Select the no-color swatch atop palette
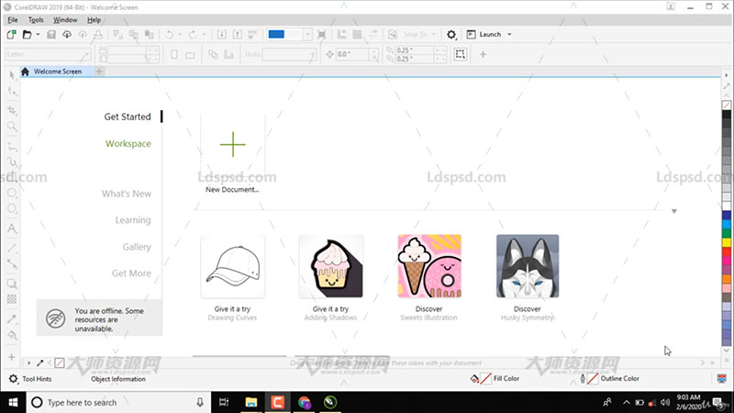Screen dimensions: 734x413 727,106
